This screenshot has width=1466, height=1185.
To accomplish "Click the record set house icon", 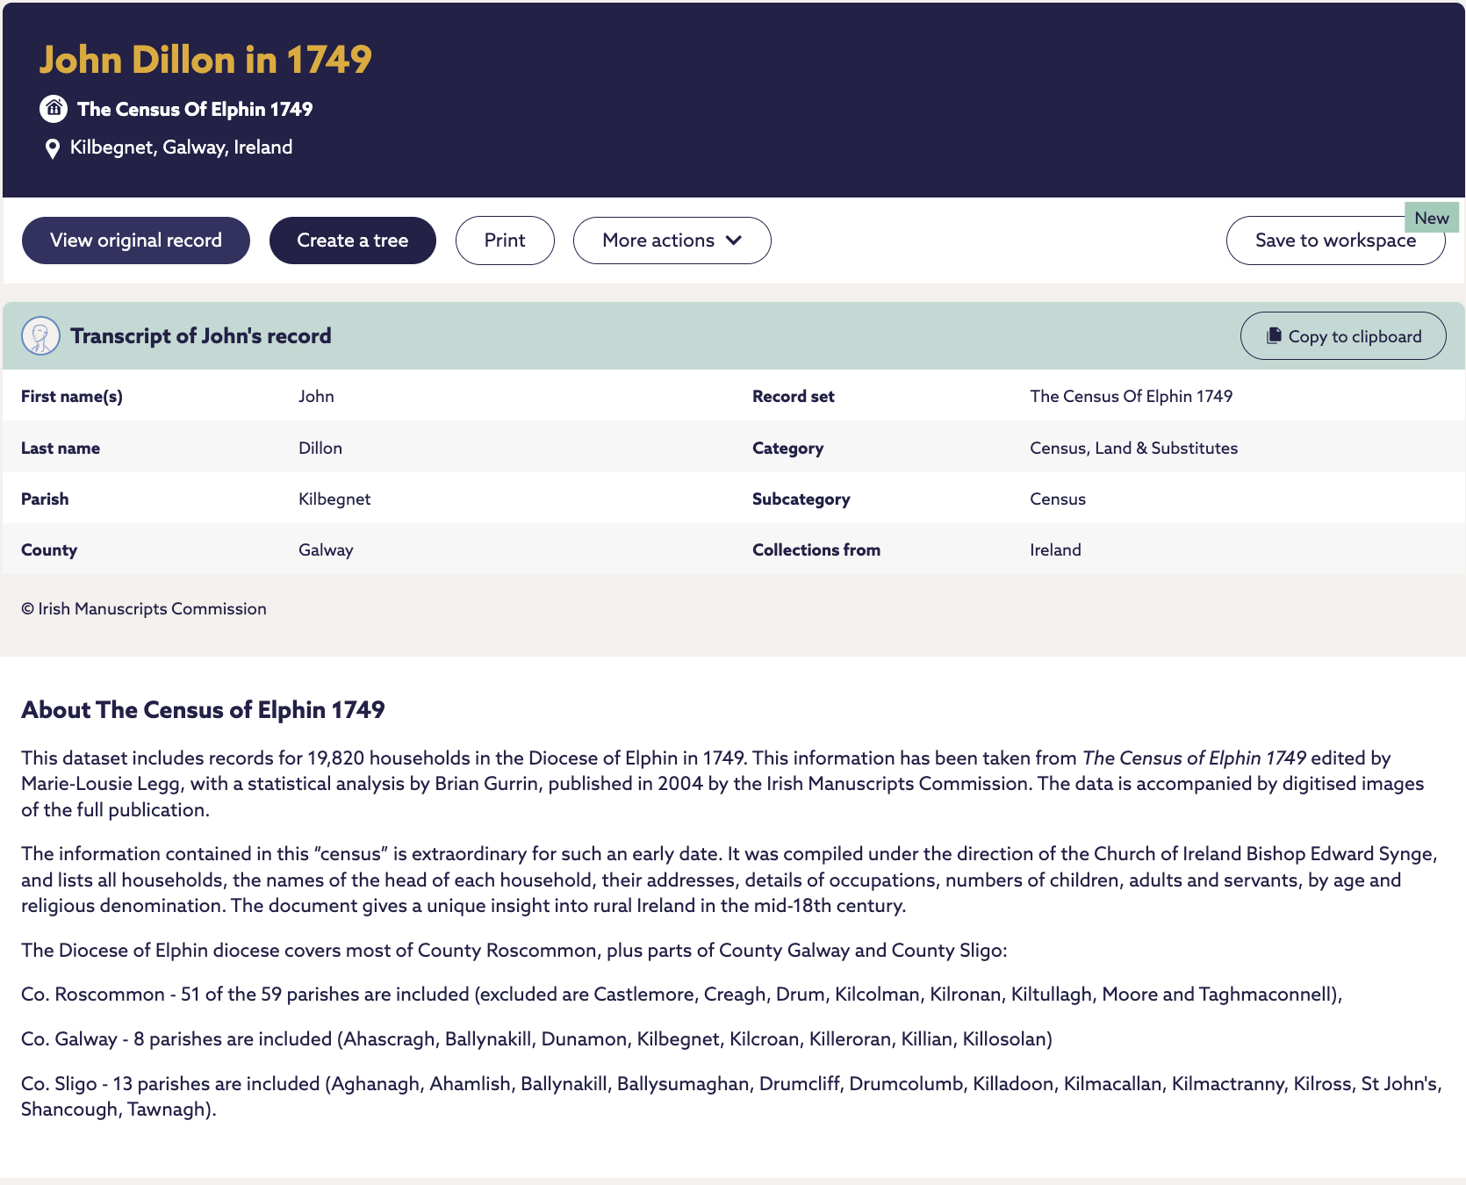I will pos(54,109).
